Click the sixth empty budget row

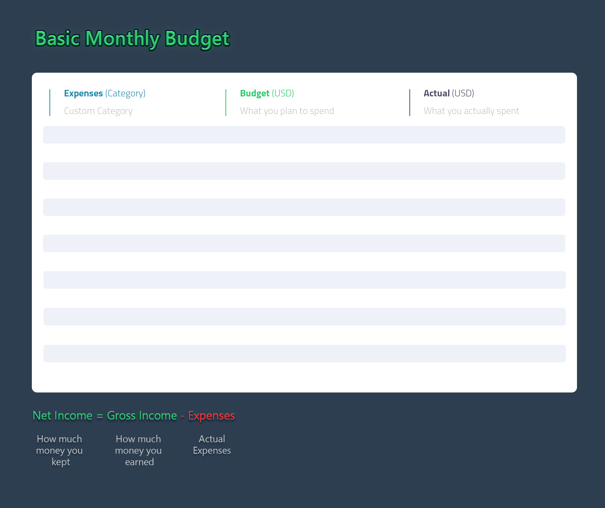point(304,316)
